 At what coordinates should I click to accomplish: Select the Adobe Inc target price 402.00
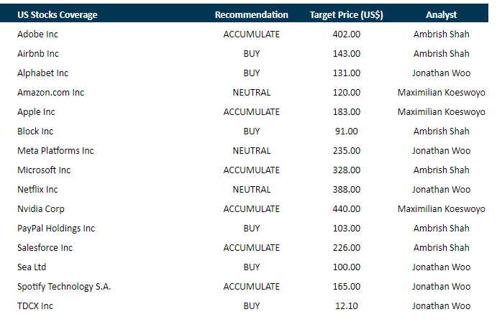[x=346, y=34]
